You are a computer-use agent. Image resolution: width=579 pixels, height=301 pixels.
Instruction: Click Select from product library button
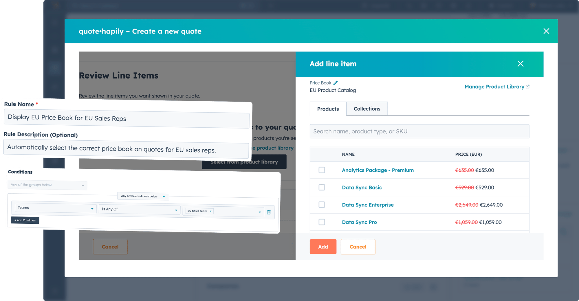(244, 162)
